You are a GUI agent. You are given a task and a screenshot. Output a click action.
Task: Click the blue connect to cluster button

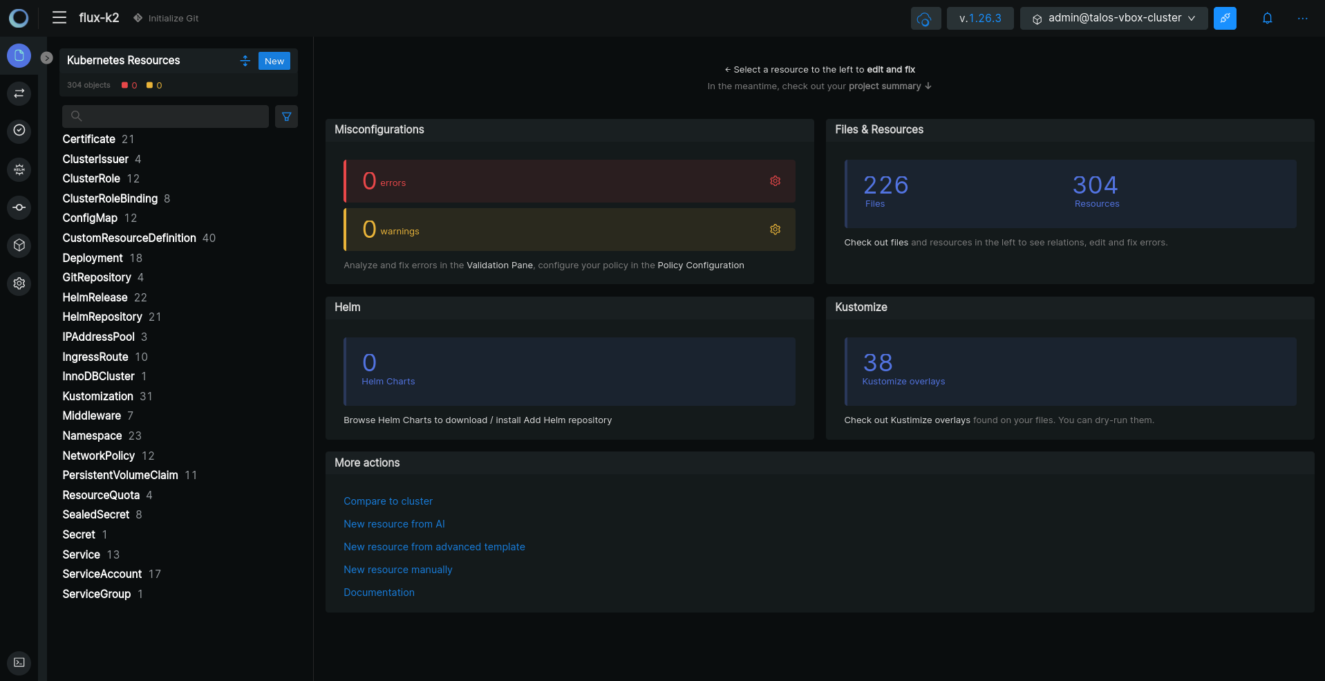(1225, 19)
